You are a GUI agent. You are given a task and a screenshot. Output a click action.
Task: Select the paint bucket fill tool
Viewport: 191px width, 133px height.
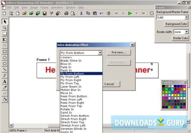(5, 100)
